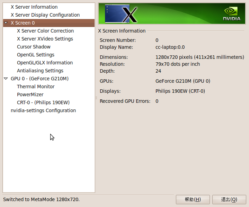
Task: Open OpenGL Settings page
Action: [36, 55]
